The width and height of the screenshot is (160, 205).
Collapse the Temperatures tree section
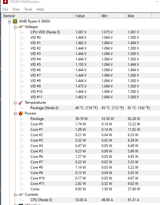coord(15,103)
